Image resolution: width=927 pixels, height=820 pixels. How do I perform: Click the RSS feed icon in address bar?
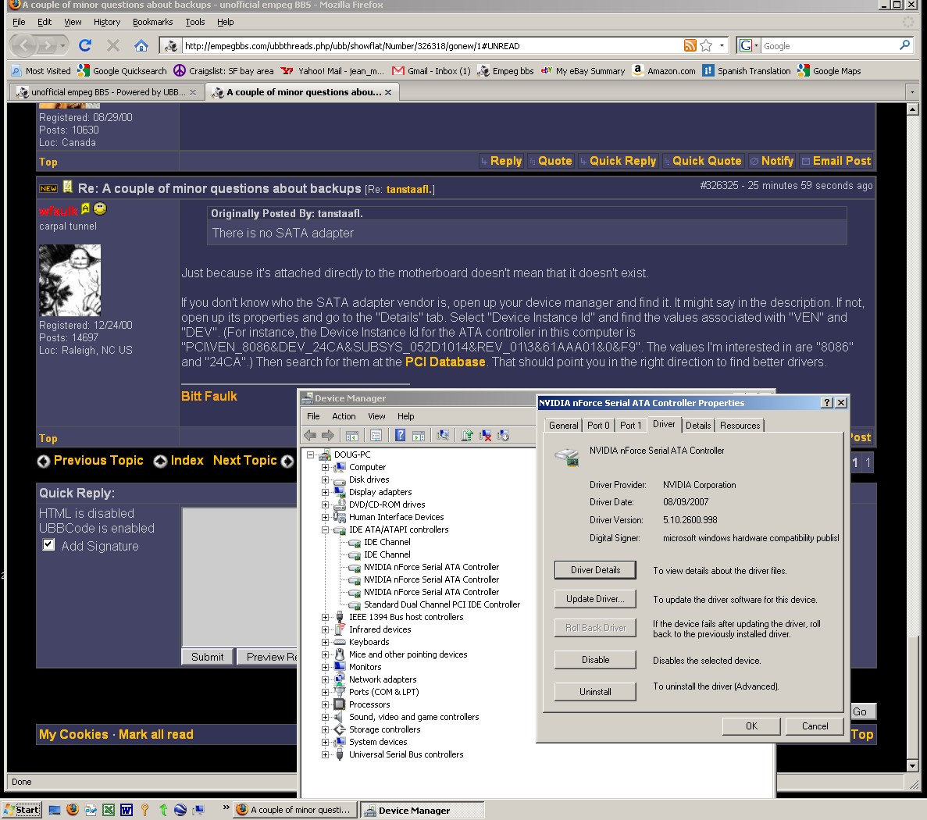click(690, 45)
